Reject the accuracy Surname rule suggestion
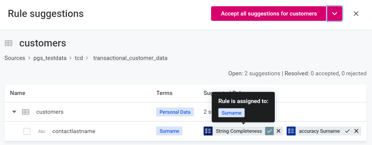372x145 pixels. (356, 131)
